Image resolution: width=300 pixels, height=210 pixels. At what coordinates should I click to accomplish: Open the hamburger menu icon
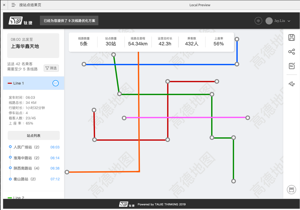click(13, 5)
